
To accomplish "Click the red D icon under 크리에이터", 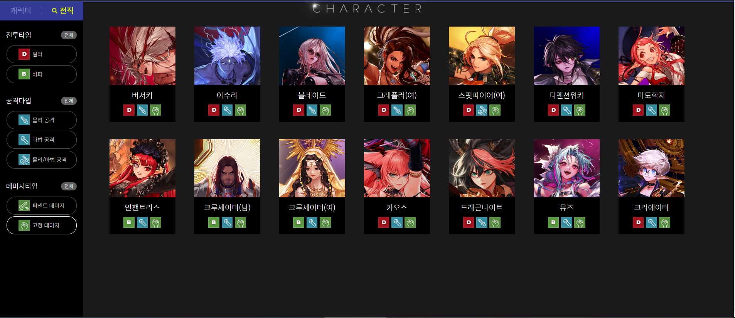I will tap(638, 222).
